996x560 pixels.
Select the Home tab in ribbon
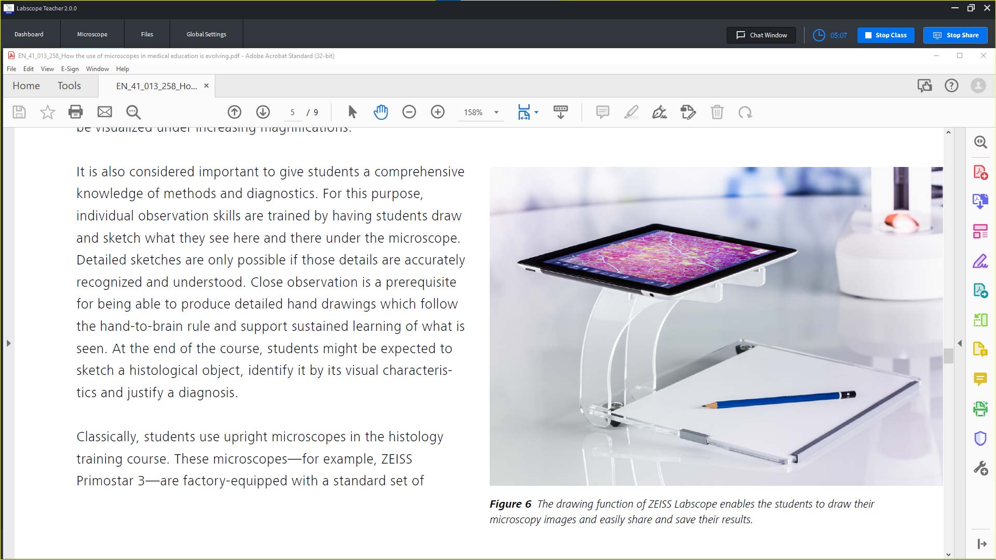tap(25, 86)
